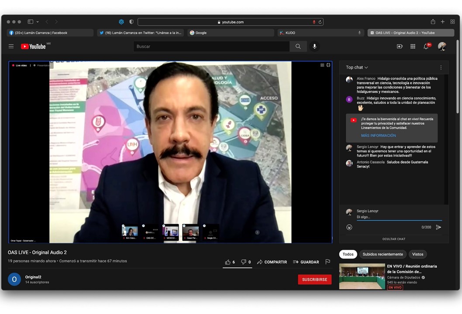Open the chat options three-dot menu
This screenshot has width=462, height=314.
(441, 68)
